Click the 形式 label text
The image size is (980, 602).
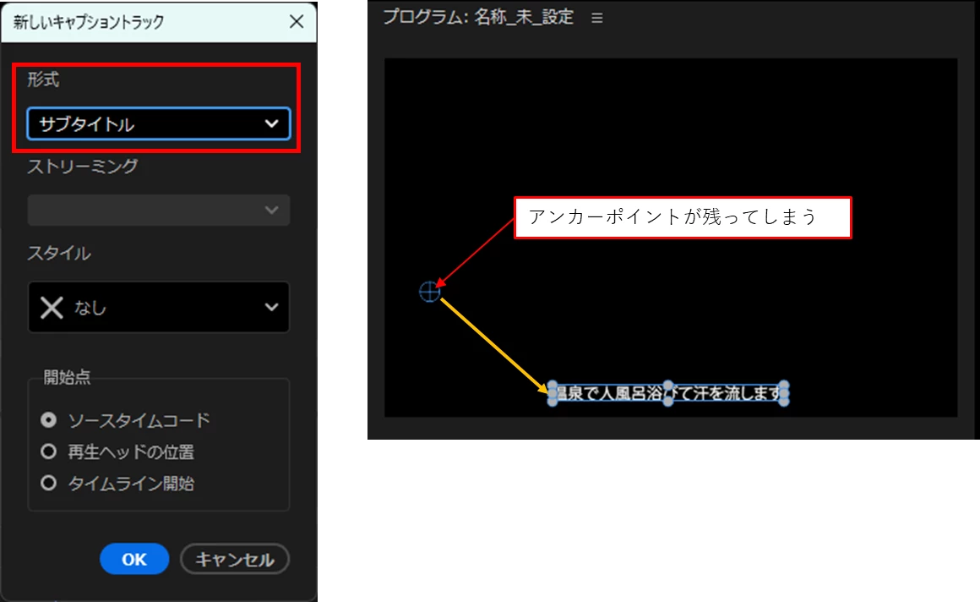[x=43, y=79]
